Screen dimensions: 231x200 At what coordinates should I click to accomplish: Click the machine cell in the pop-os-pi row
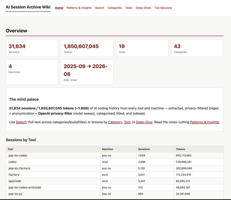(118, 194)
